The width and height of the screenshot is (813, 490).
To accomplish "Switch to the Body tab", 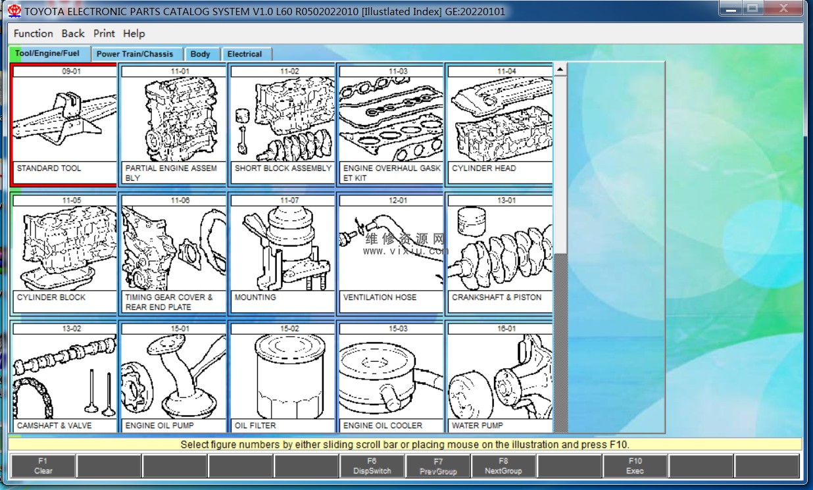I will (200, 54).
